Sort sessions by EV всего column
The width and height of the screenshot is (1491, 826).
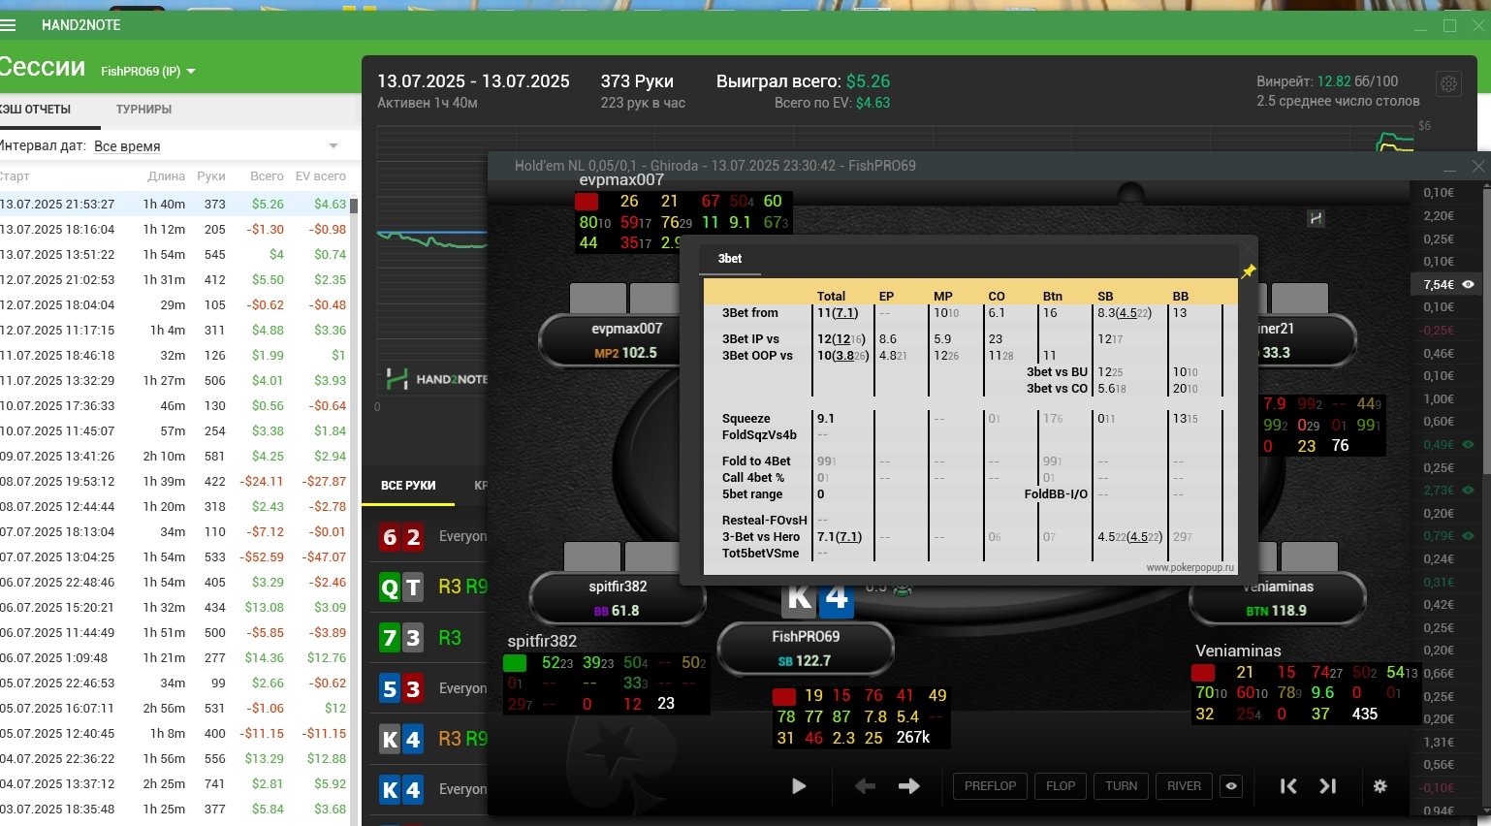(x=320, y=176)
